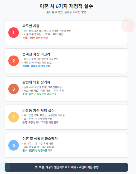
Task: Click the orange number 2 circle
Action: click(13, 61)
